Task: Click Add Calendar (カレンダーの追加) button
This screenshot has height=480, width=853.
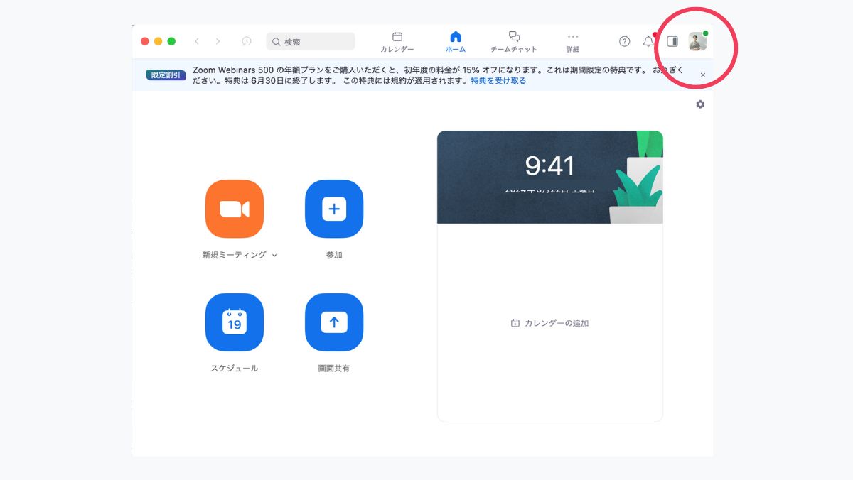Action: (x=549, y=323)
